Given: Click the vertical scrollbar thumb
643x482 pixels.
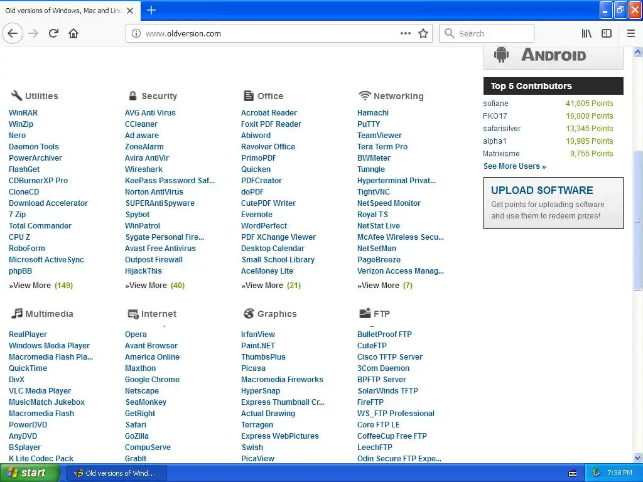Looking at the screenshot, I should (638, 220).
